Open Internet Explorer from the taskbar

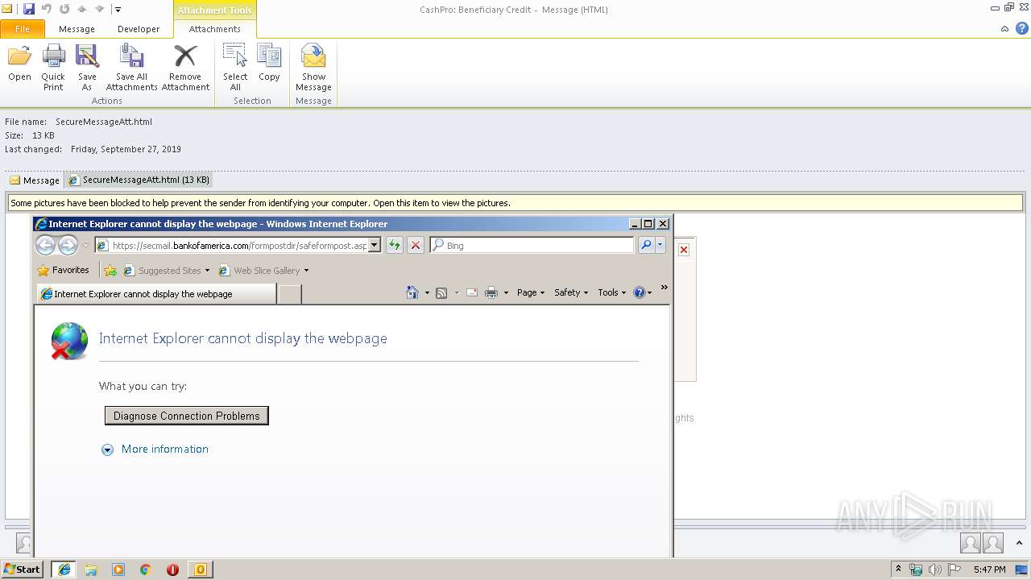pos(64,570)
